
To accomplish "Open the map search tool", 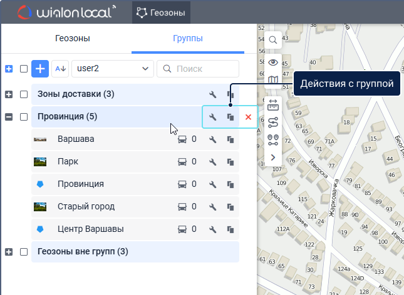I will pyautogui.click(x=273, y=40).
